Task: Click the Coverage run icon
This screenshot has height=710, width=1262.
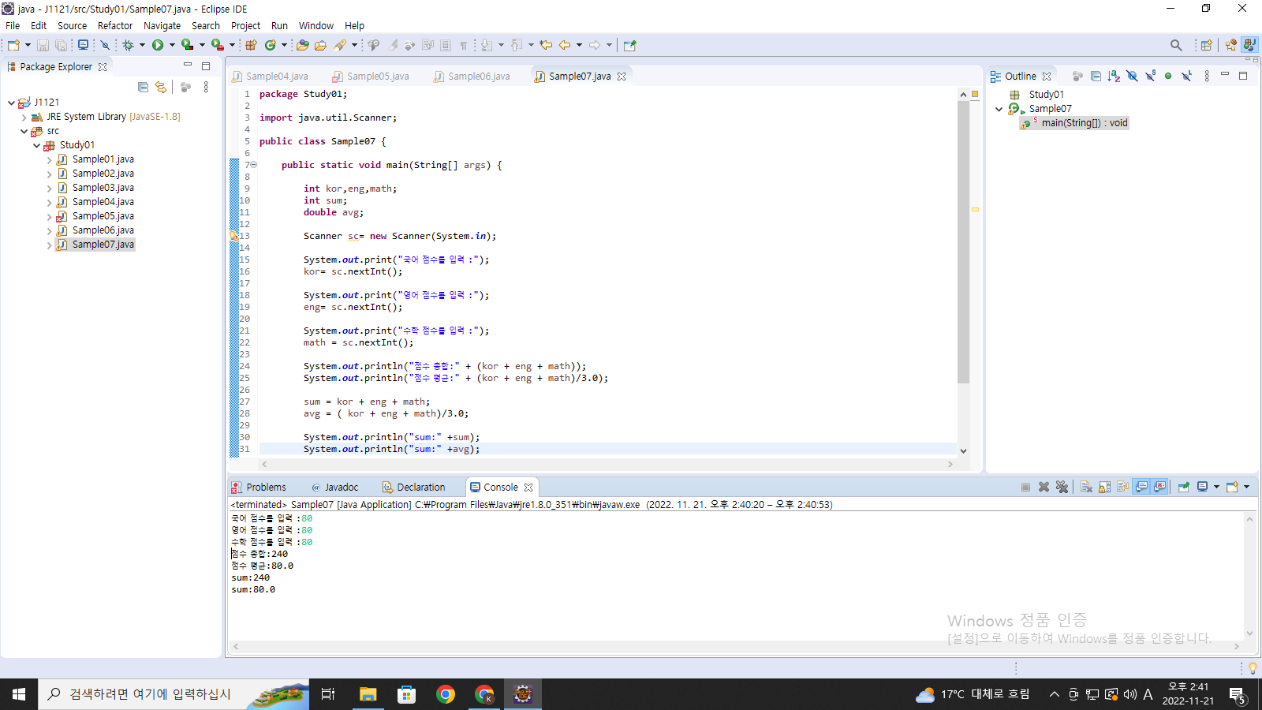Action: [x=187, y=45]
